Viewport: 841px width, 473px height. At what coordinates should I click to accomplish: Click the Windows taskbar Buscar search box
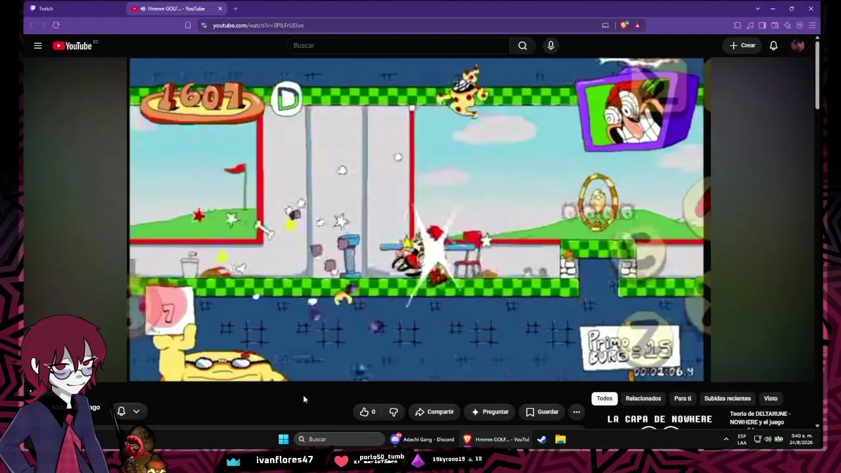340,439
